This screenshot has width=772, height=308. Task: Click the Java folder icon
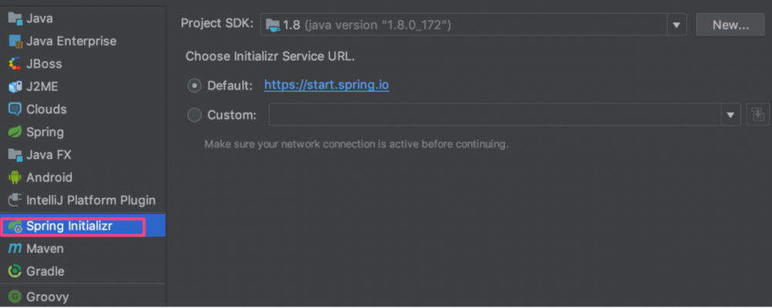tap(15, 18)
